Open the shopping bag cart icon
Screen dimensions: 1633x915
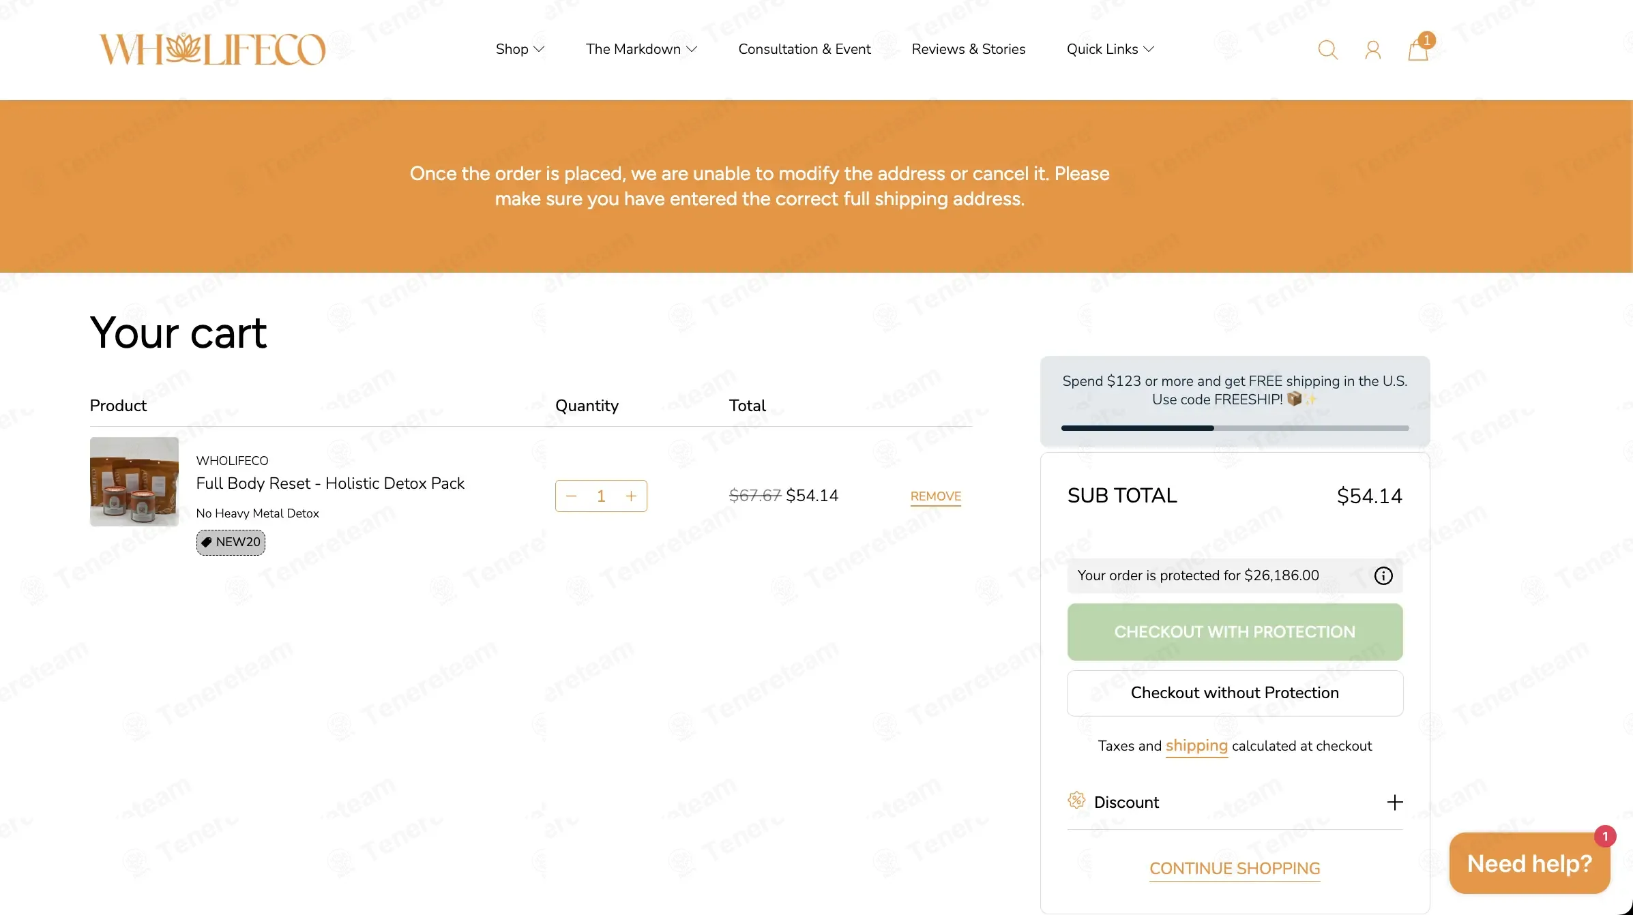point(1419,49)
